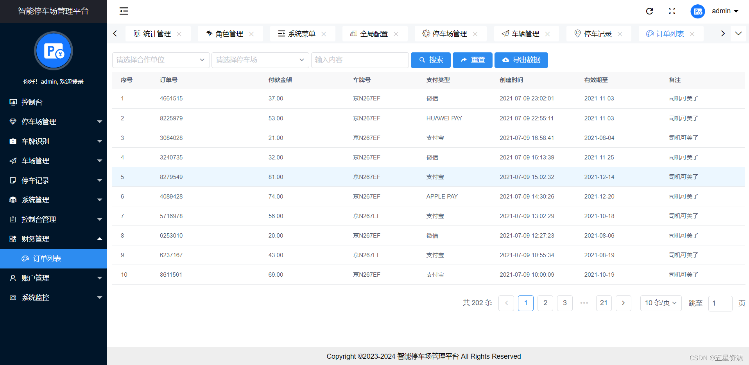Click amount 69.00 in row 10
Viewport: 749px width, 365px height.
coord(276,275)
